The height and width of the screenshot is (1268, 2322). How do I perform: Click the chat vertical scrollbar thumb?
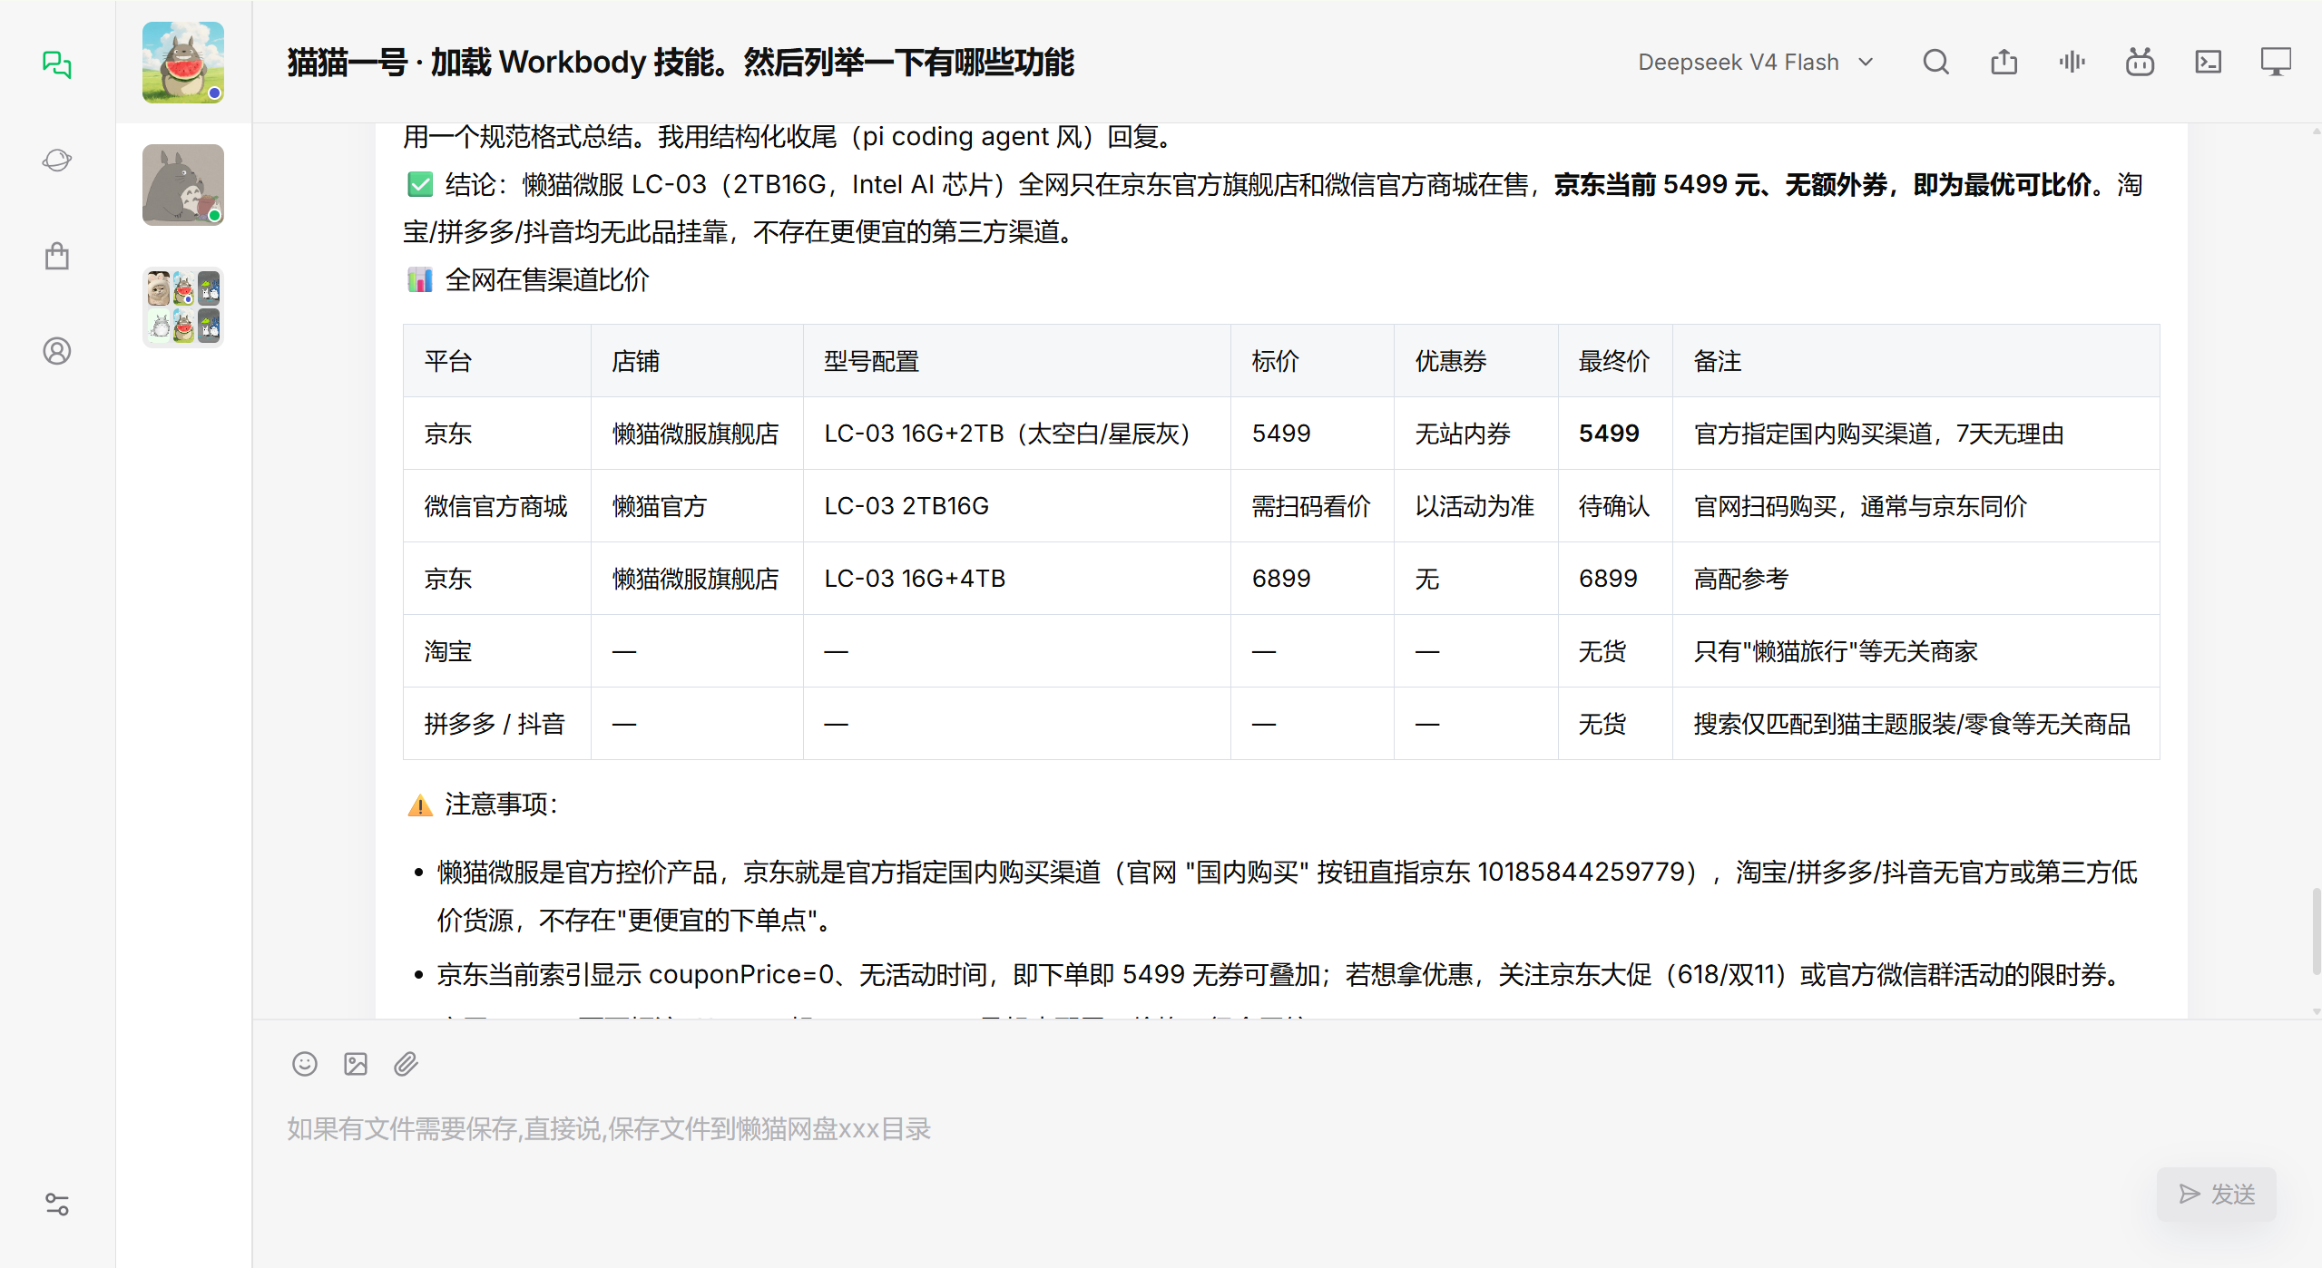2317,931
